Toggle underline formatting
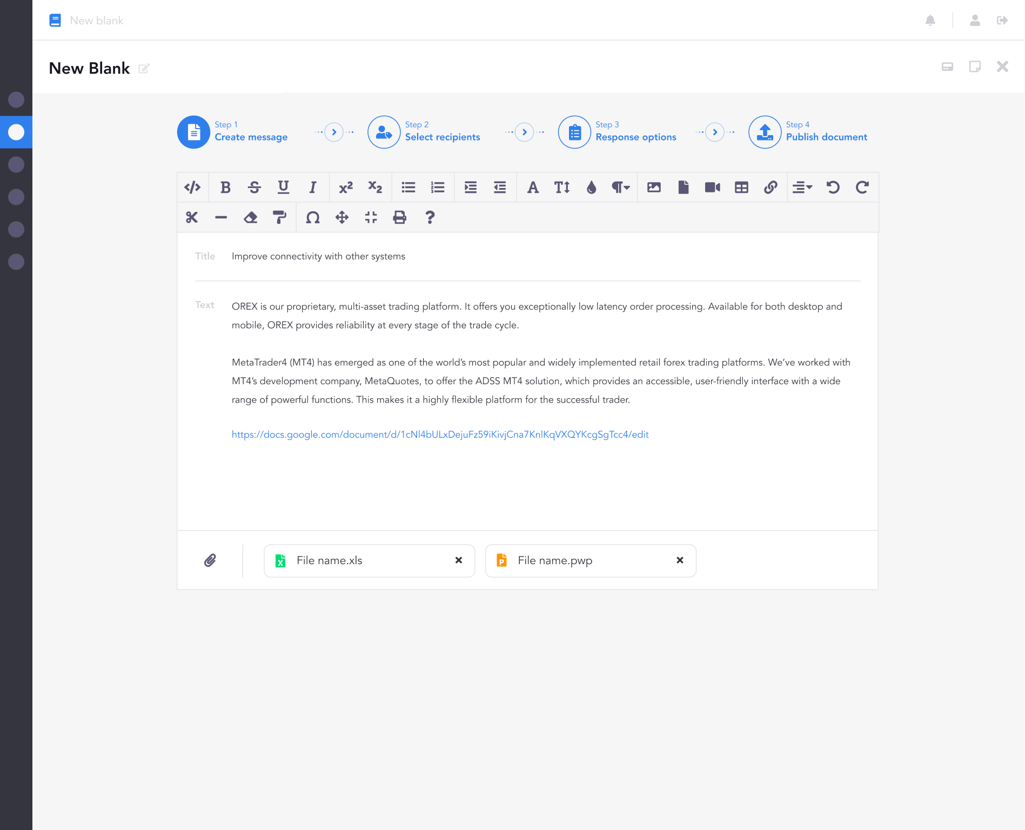The height and width of the screenshot is (830, 1025). (x=283, y=188)
